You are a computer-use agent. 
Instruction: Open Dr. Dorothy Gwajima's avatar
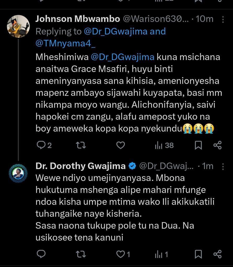pyautogui.click(x=18, y=173)
